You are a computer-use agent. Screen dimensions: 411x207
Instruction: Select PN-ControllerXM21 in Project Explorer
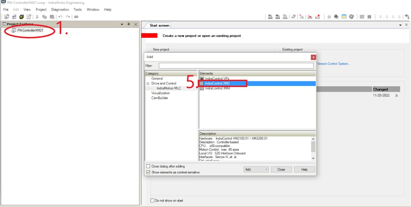[30, 30]
